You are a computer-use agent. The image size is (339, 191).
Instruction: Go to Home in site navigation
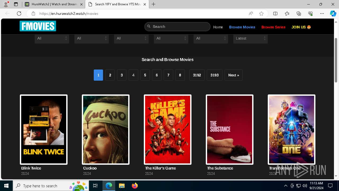point(218,27)
